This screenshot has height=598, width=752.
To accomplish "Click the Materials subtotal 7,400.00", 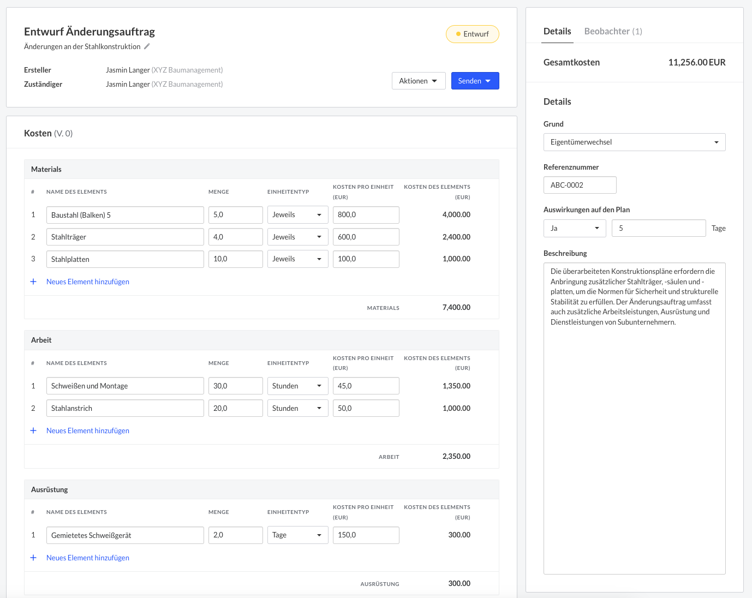I will tap(456, 307).
